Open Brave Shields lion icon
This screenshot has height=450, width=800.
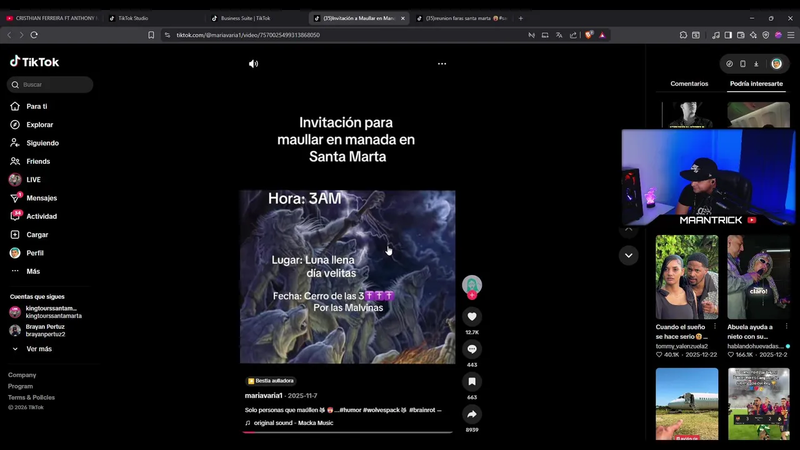(588, 35)
